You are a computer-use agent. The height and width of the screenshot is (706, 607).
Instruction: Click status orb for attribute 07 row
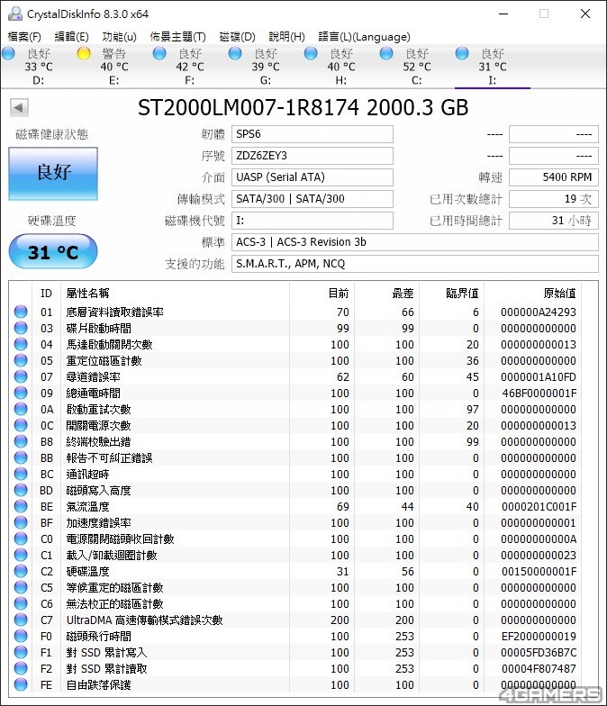[x=21, y=376]
